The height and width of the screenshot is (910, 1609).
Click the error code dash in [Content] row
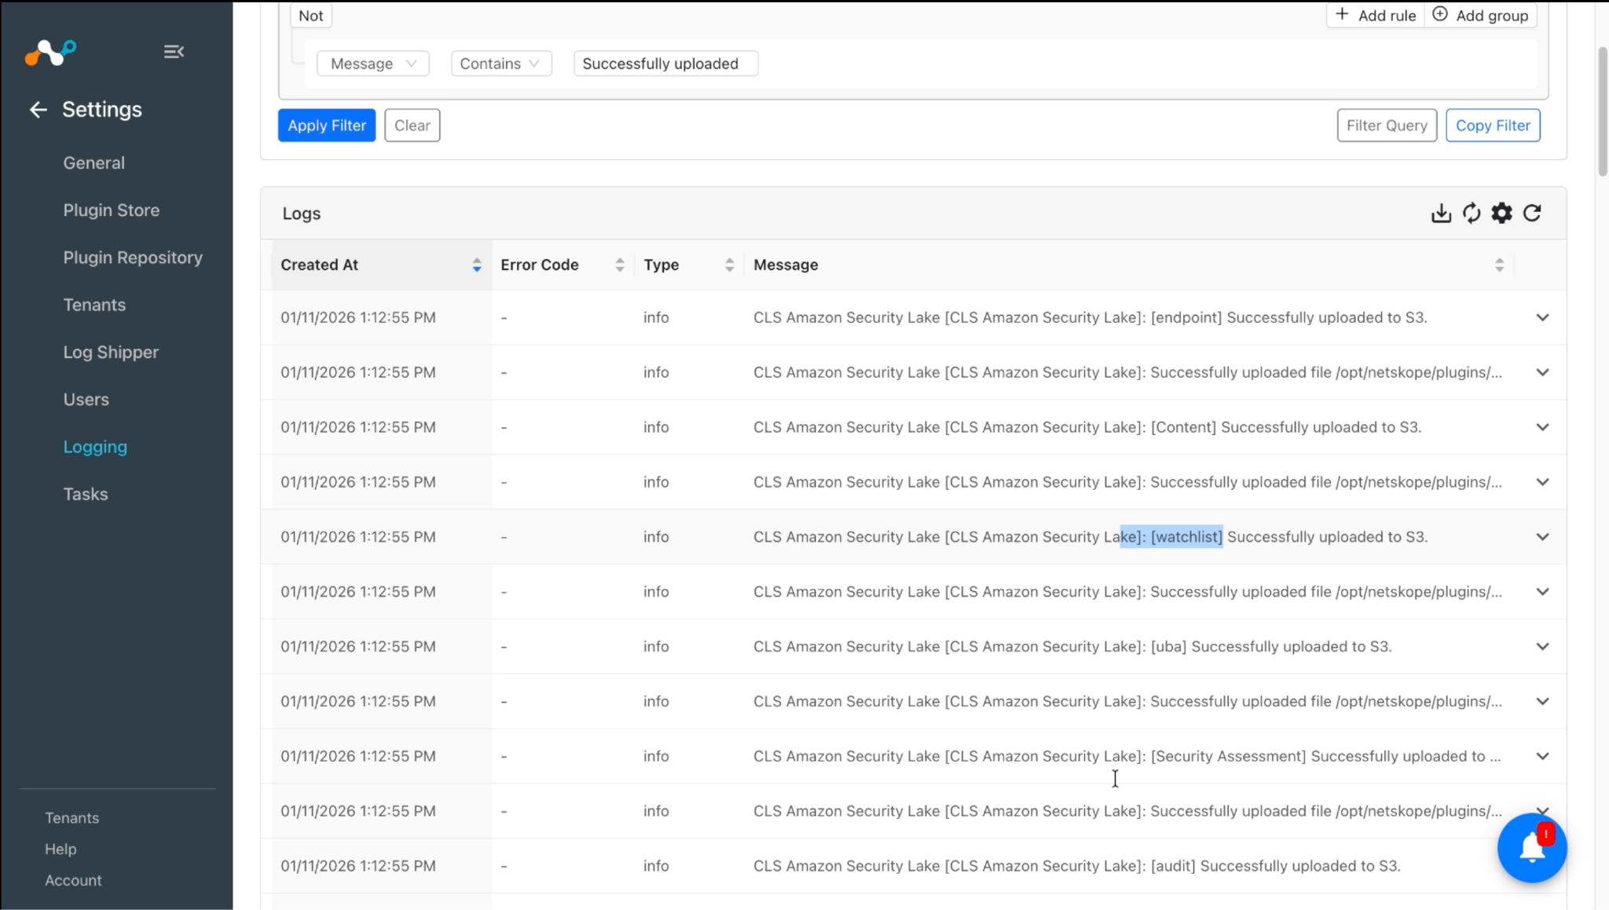click(504, 428)
